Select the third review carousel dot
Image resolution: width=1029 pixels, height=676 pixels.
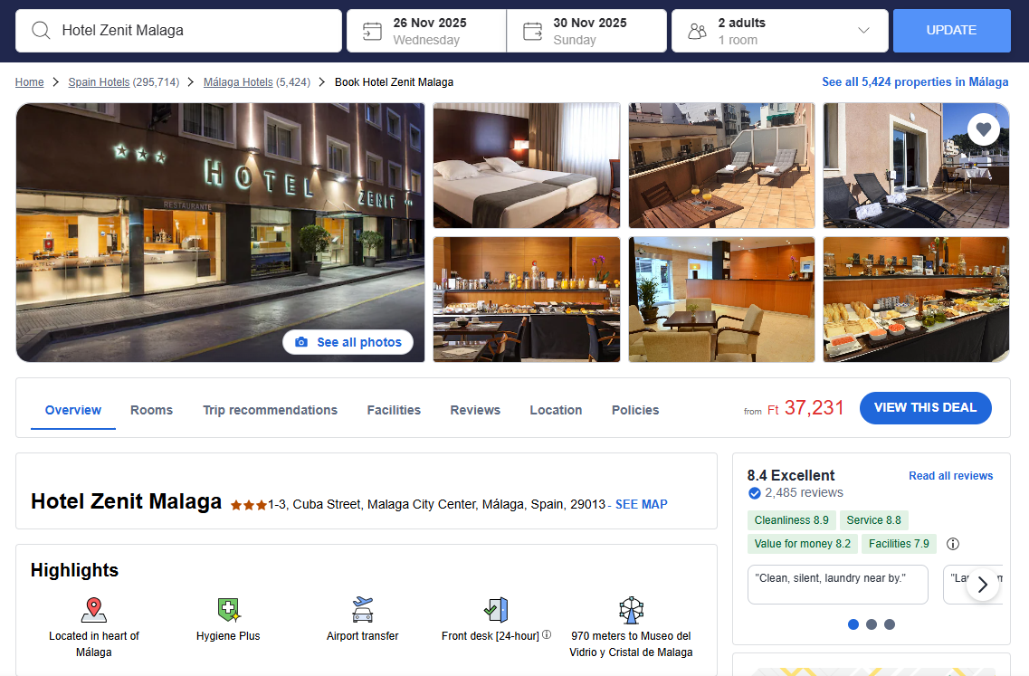coord(890,624)
